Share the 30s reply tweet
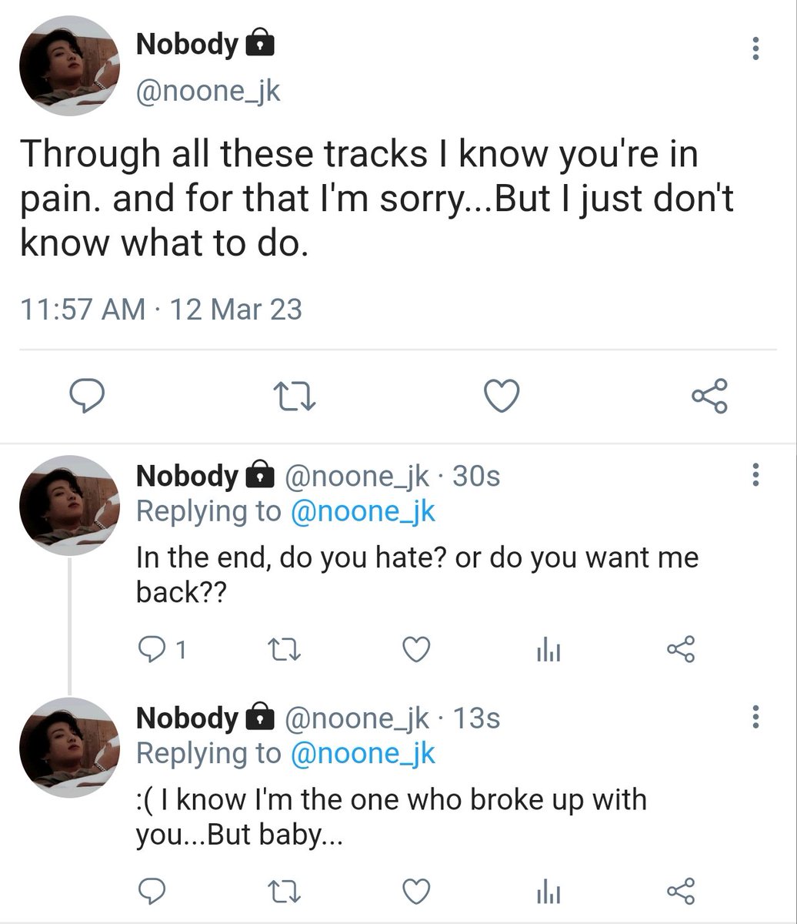This screenshot has width=797, height=924. point(681,651)
